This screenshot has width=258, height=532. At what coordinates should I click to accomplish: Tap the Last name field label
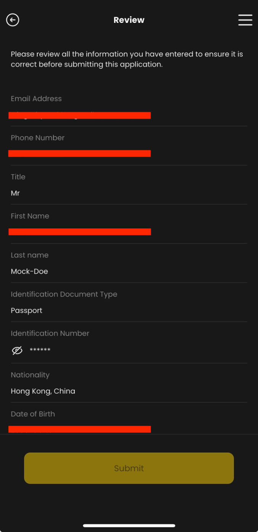pos(29,255)
